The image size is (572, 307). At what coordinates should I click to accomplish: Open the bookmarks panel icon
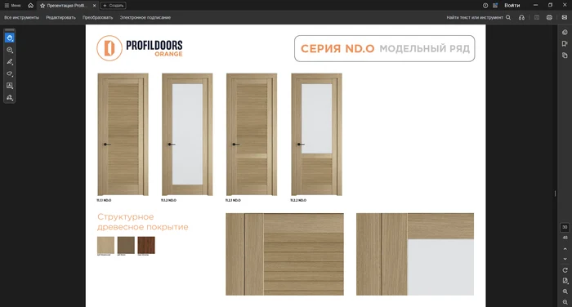click(565, 44)
